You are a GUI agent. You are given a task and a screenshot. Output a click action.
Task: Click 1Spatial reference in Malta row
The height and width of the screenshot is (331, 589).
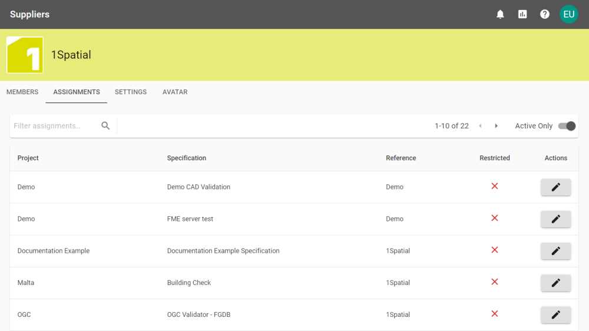pos(398,283)
